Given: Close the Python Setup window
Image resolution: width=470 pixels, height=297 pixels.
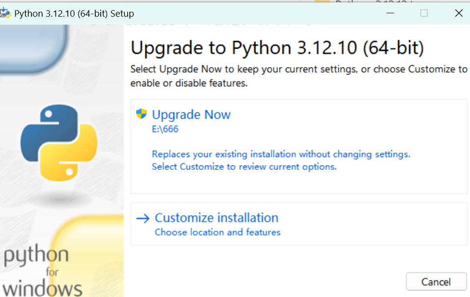Looking at the screenshot, I should click(x=459, y=13).
